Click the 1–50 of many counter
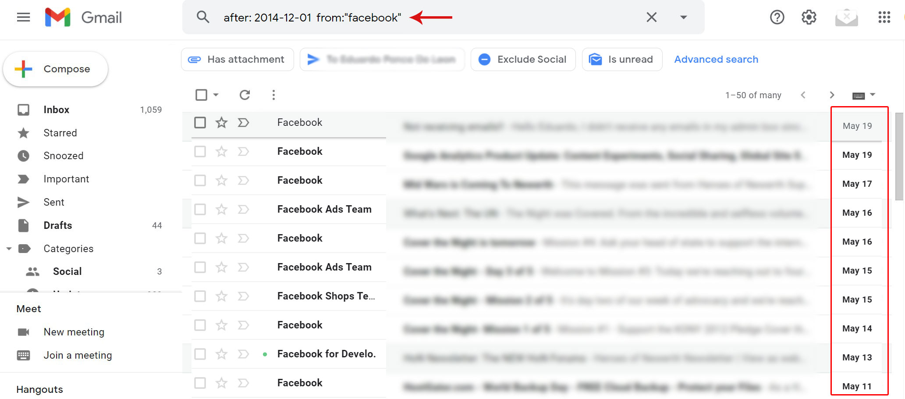This screenshot has height=399, width=905. (753, 95)
